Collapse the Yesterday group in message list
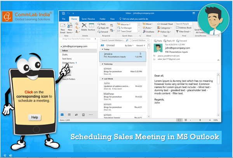This screenshot has width=233, height=158. [103, 64]
